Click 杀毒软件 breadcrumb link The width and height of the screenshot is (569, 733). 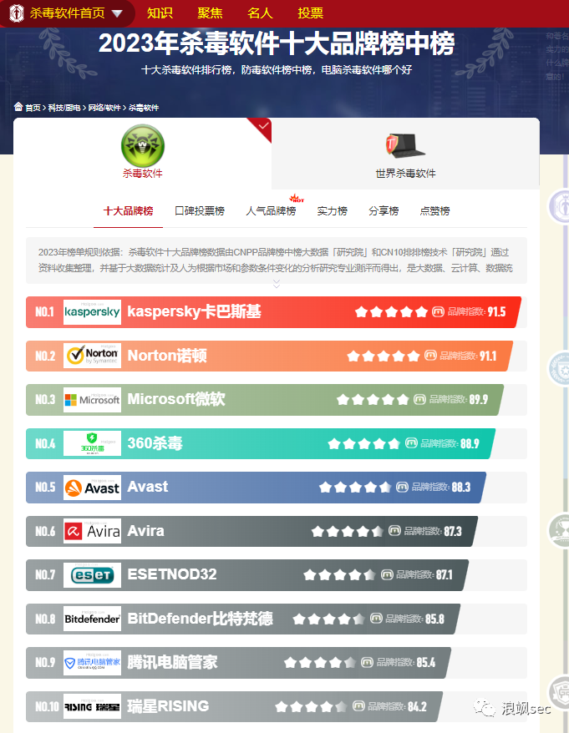tap(144, 108)
